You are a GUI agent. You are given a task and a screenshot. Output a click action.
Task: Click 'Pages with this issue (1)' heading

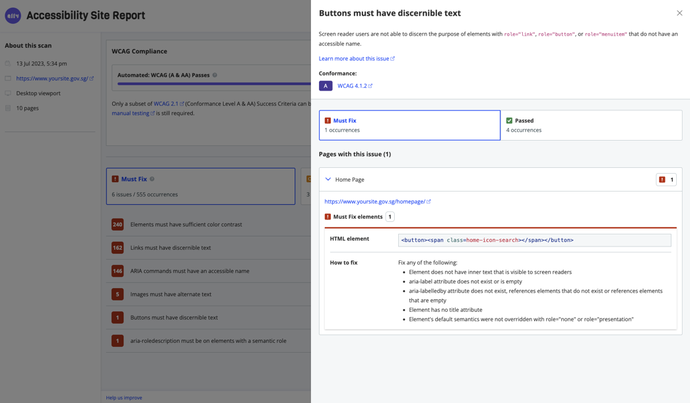(x=355, y=154)
